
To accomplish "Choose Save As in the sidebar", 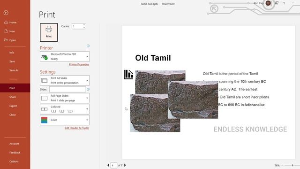I will click(x=14, y=70).
